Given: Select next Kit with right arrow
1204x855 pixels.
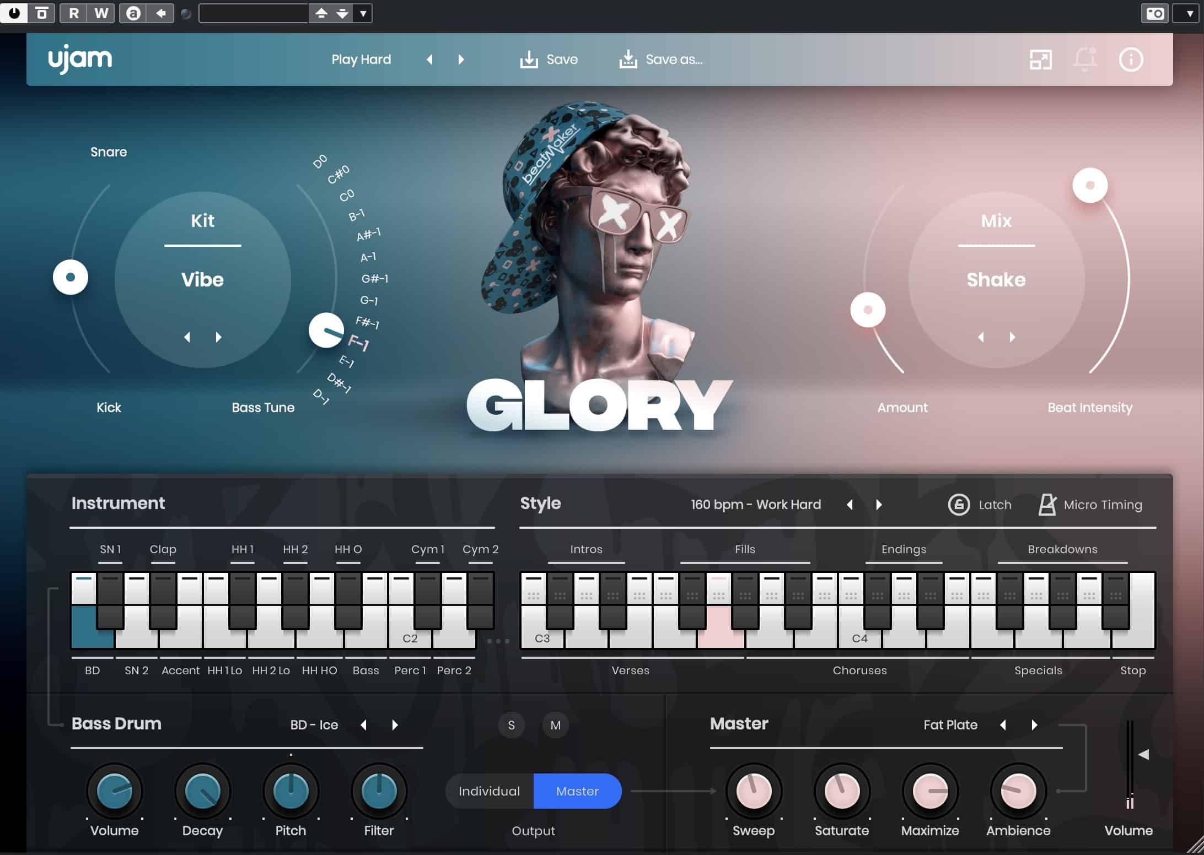Looking at the screenshot, I should [219, 337].
